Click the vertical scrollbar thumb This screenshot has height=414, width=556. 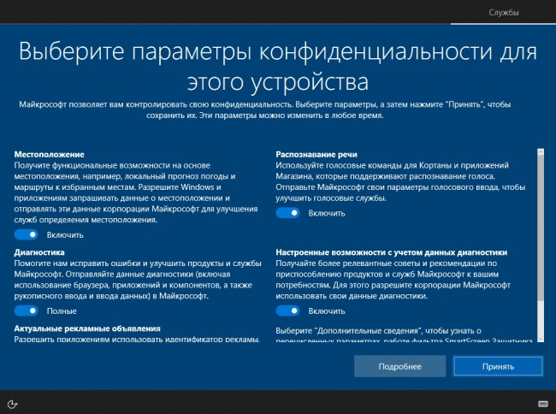coord(541,228)
